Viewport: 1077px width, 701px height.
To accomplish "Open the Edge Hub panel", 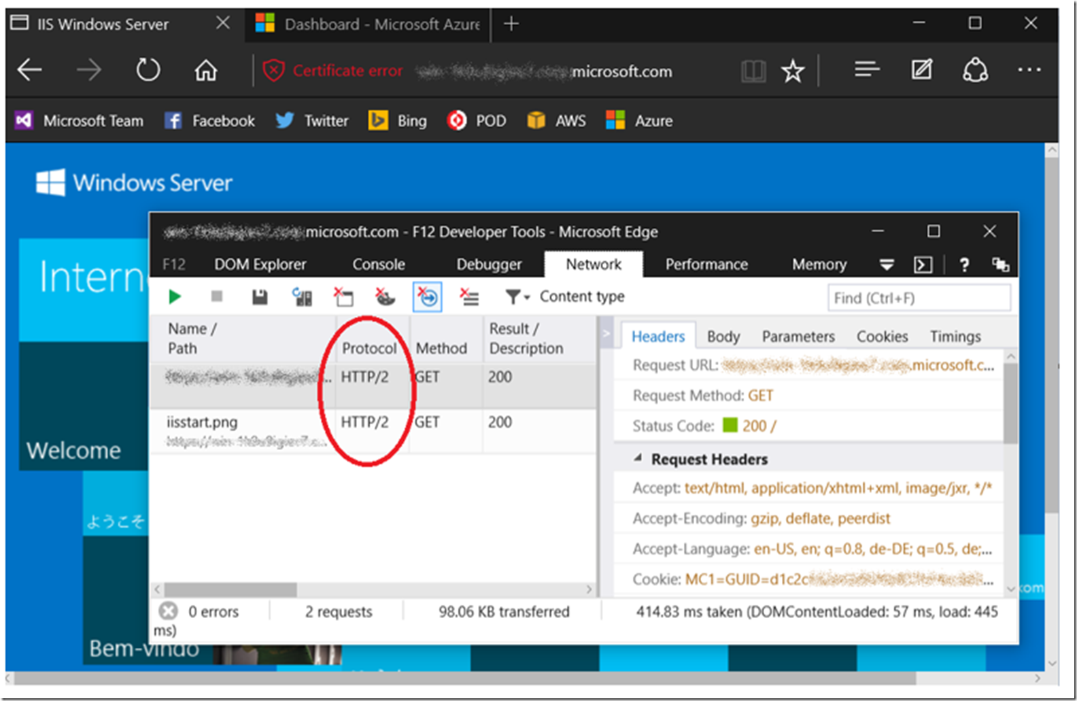I will (x=867, y=69).
